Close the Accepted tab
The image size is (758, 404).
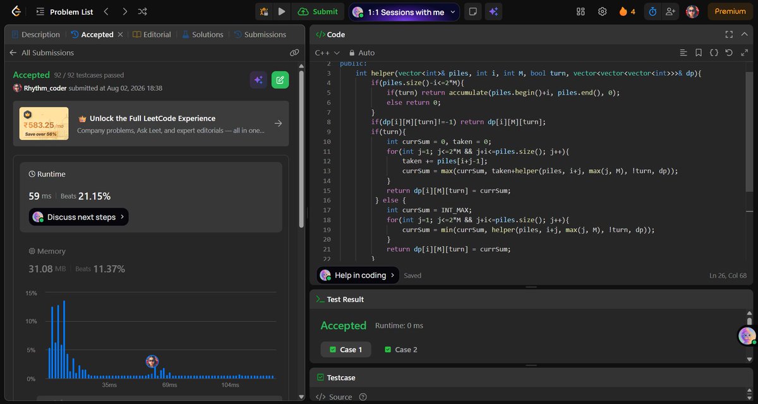[121, 35]
